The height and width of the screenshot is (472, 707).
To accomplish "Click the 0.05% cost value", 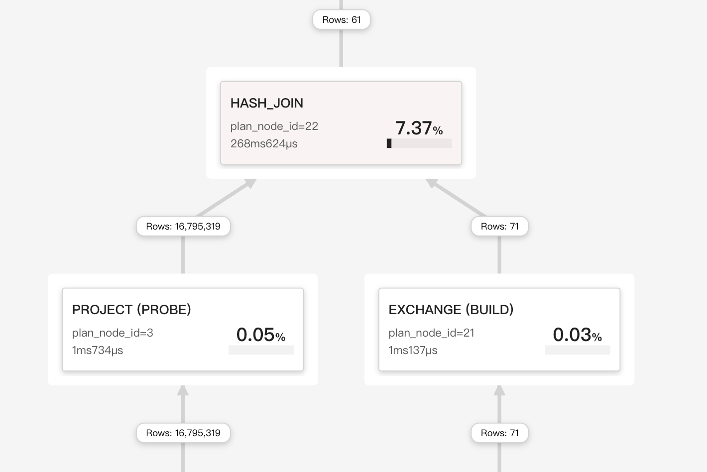I will tap(260, 335).
